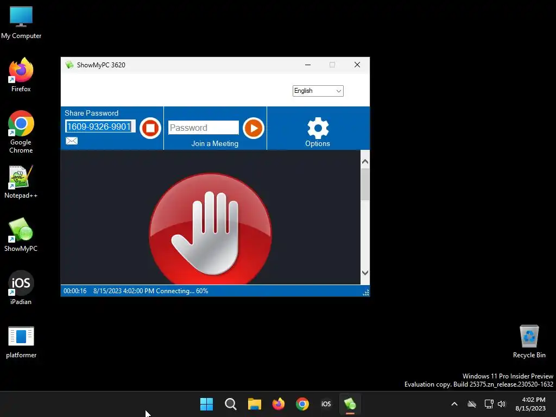Screen dimensions: 556x417
Task: Click the Share Password label
Action: pos(91,113)
